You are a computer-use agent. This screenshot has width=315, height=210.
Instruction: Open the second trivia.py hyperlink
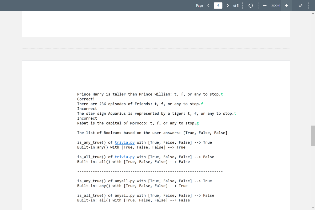(x=125, y=157)
